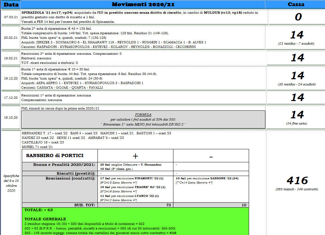This screenshot has height=235, width=325.
Task: Select the contract entry "SENSI 11 scad.'22"
Action: point(71,138)
